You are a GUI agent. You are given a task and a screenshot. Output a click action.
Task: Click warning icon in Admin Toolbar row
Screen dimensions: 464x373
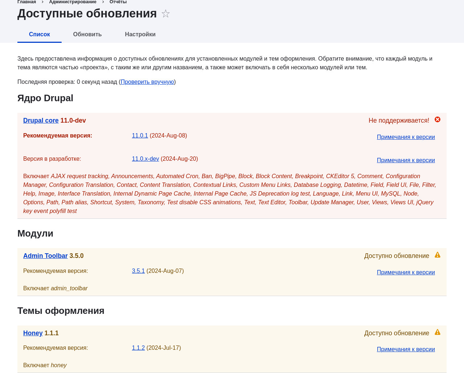coord(438,255)
